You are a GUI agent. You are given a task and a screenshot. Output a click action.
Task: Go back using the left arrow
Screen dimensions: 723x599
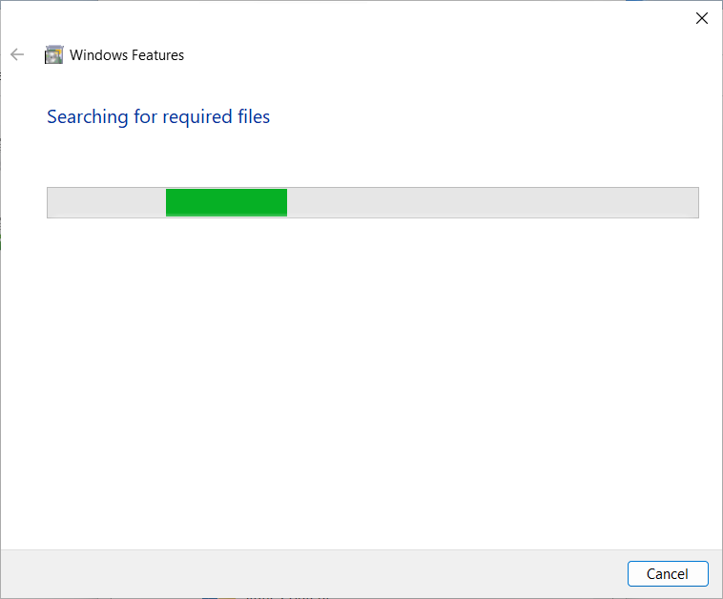tap(17, 55)
